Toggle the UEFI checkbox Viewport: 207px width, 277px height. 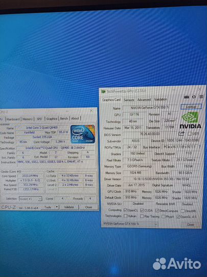[190, 133]
